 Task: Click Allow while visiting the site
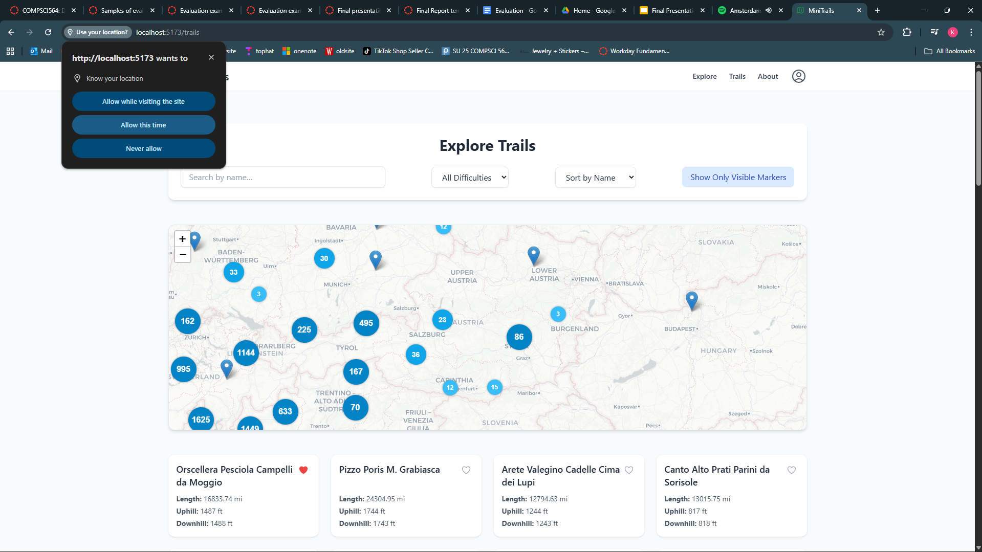coord(143,101)
